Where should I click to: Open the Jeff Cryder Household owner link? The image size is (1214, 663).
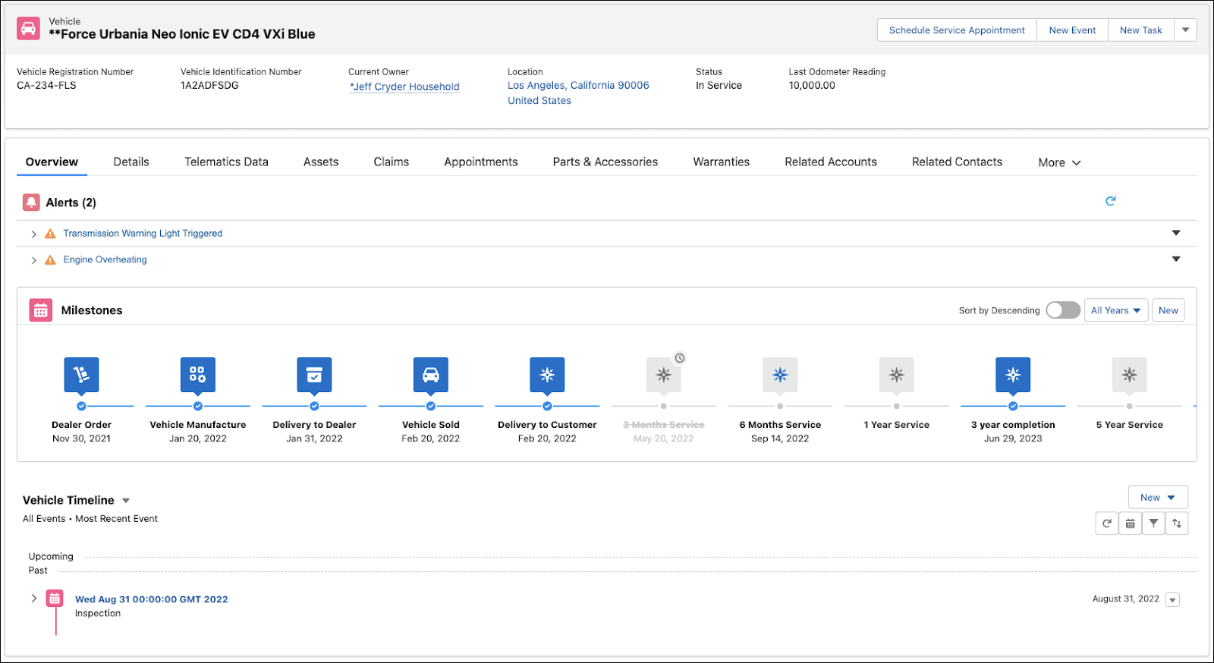point(404,86)
